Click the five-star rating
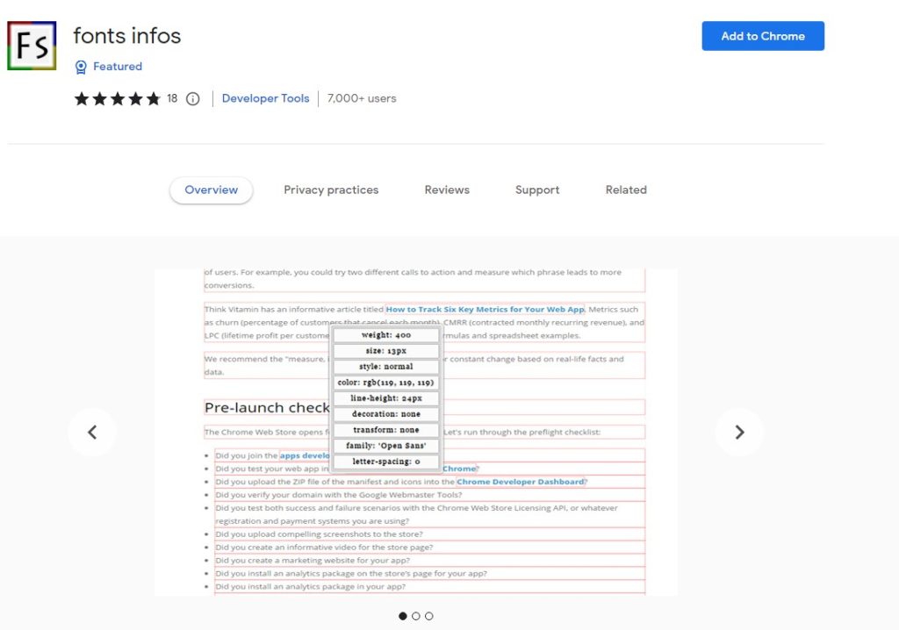Image resolution: width=899 pixels, height=630 pixels. (117, 98)
